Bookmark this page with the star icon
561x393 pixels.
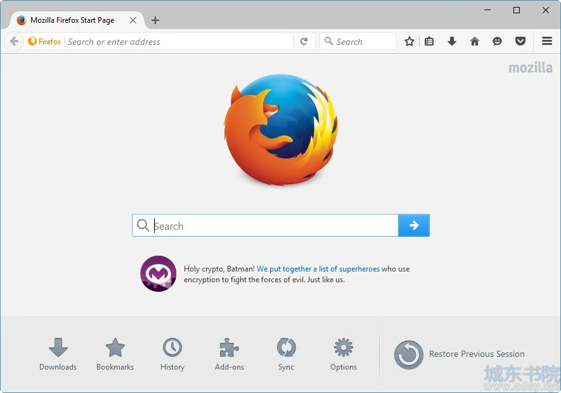(409, 41)
